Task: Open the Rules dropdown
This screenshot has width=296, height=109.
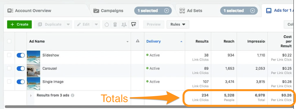Action: 178,25
